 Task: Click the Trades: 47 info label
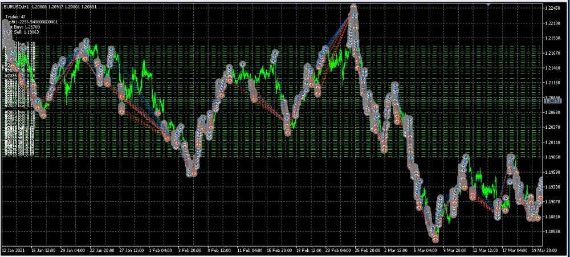pos(15,17)
